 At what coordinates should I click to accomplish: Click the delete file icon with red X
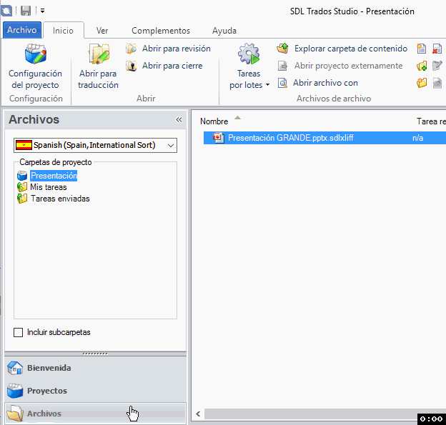[437, 49]
